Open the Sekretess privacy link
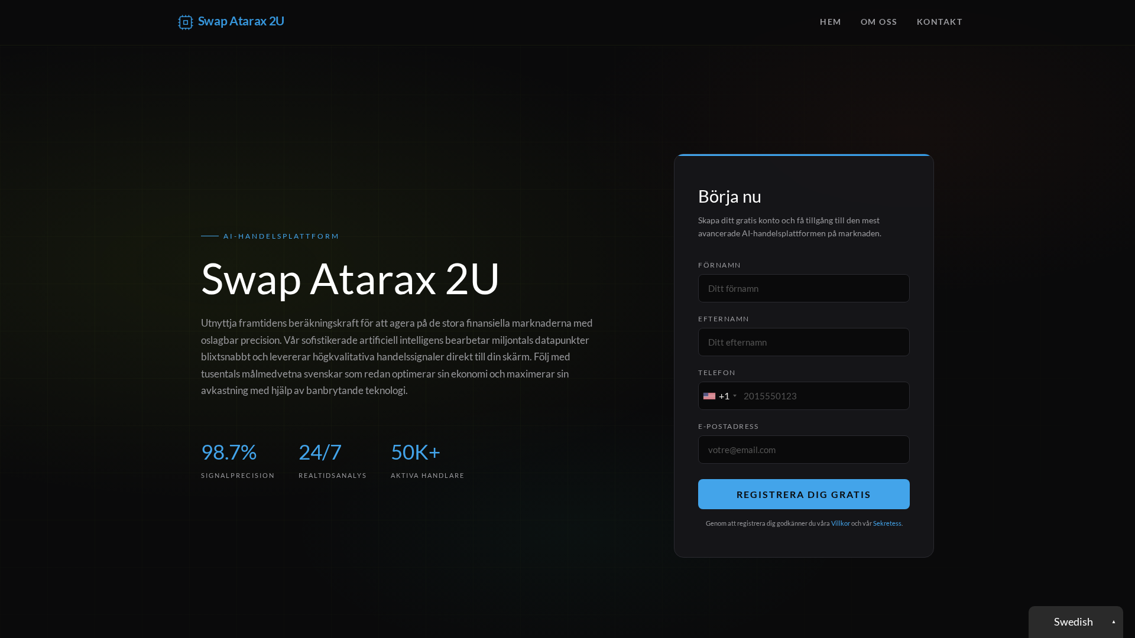This screenshot has height=638, width=1135. [x=887, y=523]
